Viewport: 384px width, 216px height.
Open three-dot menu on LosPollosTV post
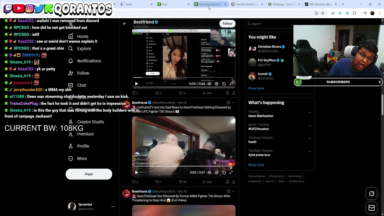[x=233, y=103]
